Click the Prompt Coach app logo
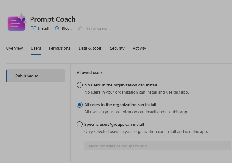 coord(17,22)
